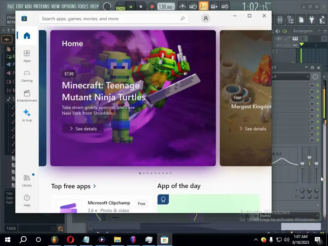Click the small arrow below mixer knobs
The image size is (328, 246).
(x=318, y=205)
